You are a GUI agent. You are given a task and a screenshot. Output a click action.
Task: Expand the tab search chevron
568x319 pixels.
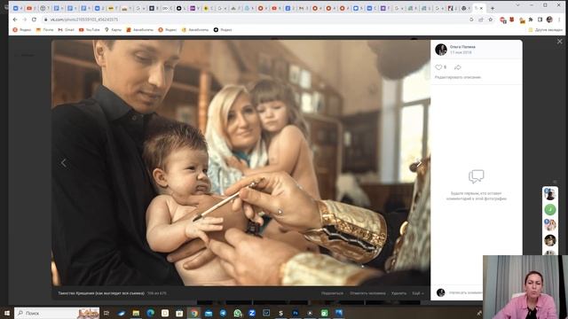coord(517,5)
